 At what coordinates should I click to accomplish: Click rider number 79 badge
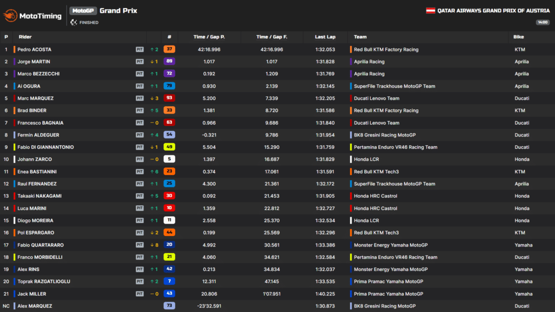pos(169,86)
